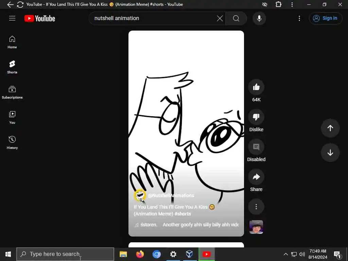Start voice search with microphone icon
Image resolution: width=348 pixels, height=261 pixels.
[x=259, y=18]
